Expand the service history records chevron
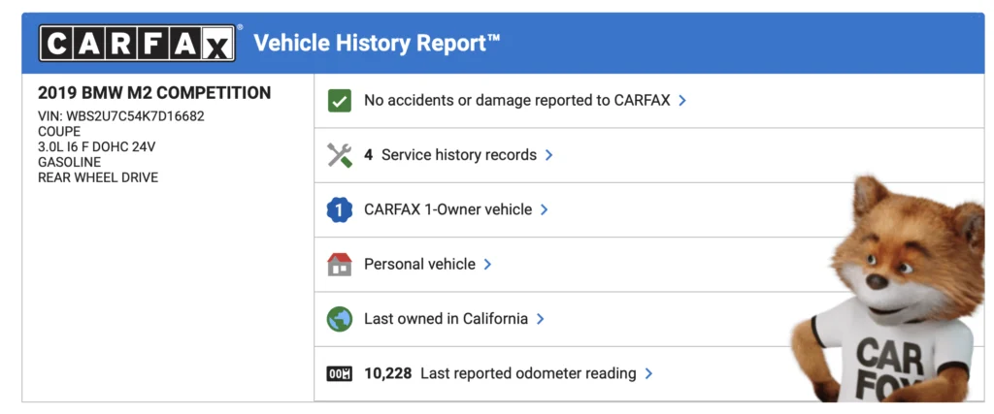Image resolution: width=994 pixels, height=414 pixels. pos(549,155)
